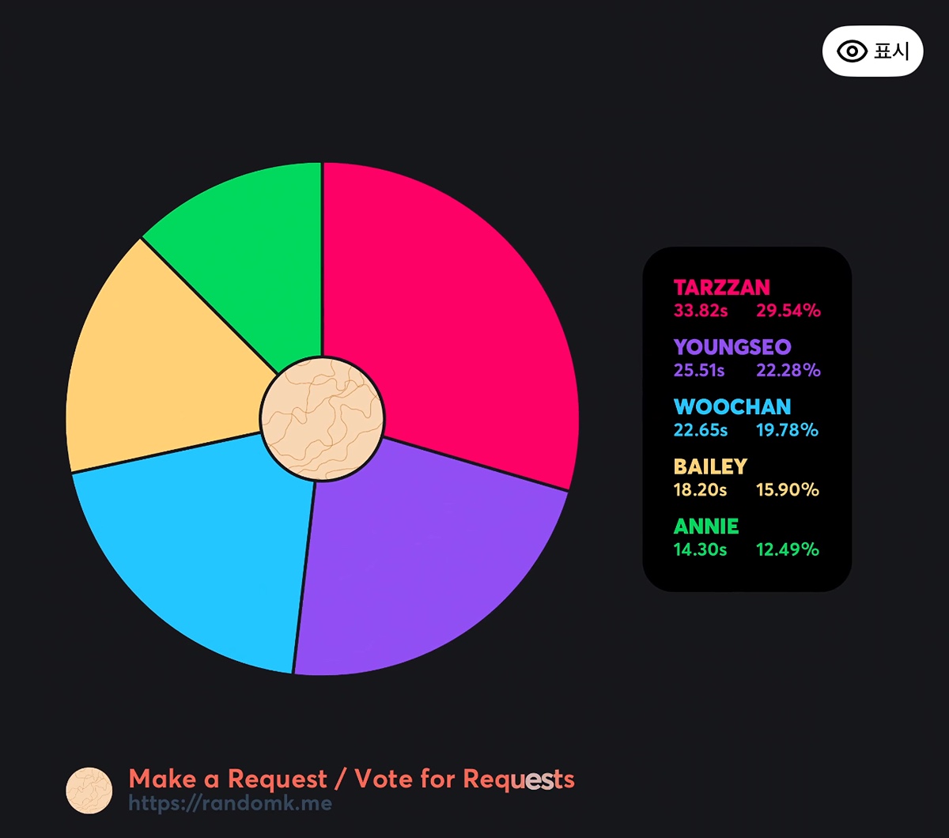The height and width of the screenshot is (838, 949).
Task: Click ANNIE's 12.49% value
Action: pos(788,549)
